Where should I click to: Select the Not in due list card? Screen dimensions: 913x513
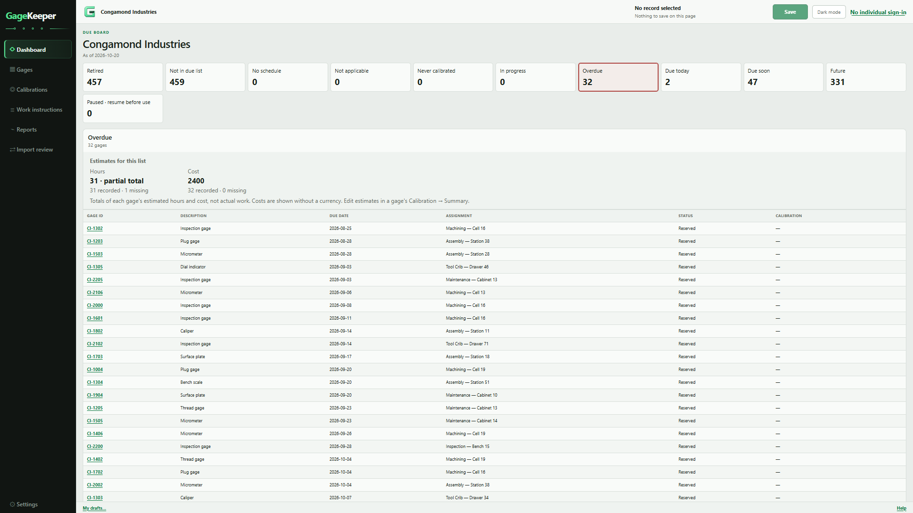(x=205, y=77)
